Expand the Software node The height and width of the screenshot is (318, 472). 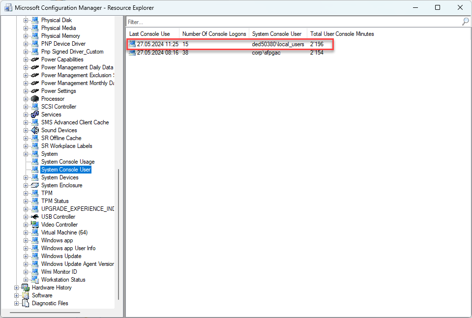(x=16, y=295)
